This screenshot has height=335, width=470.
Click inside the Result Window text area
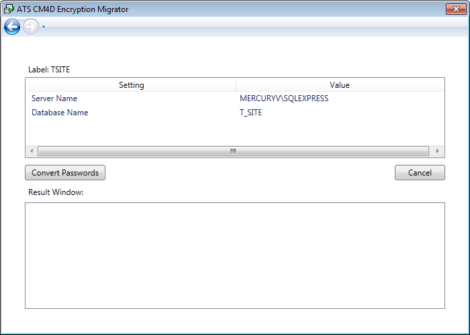(234, 255)
